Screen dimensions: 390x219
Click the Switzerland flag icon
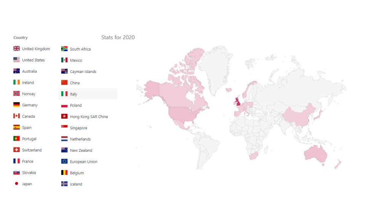[16, 150]
